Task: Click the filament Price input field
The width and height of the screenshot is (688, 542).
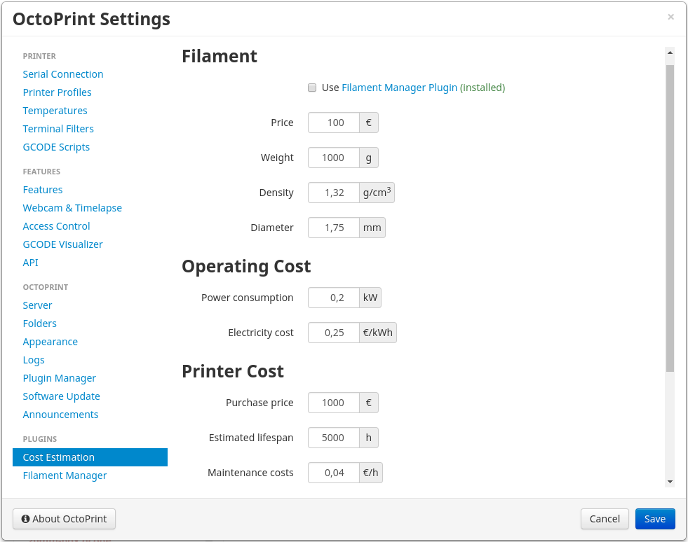Action: pos(333,123)
